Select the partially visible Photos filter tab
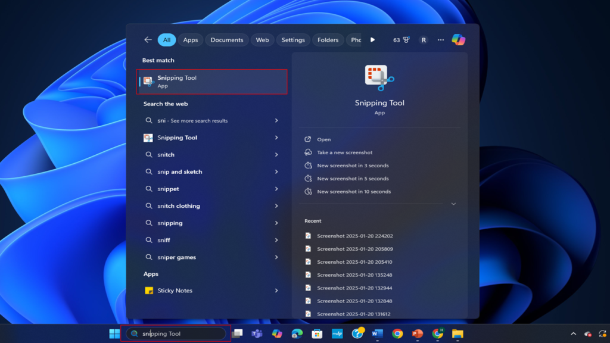The width and height of the screenshot is (610, 343). coord(354,40)
